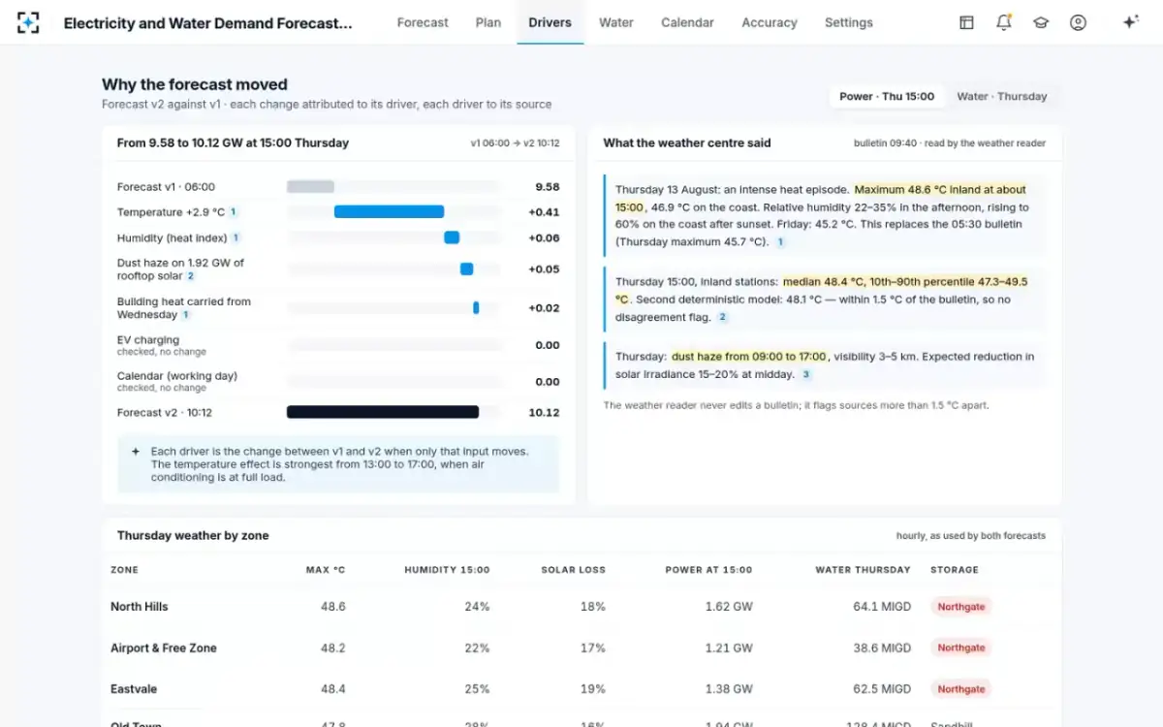
Task: Sort by MAX °C column header
Action: tap(326, 570)
